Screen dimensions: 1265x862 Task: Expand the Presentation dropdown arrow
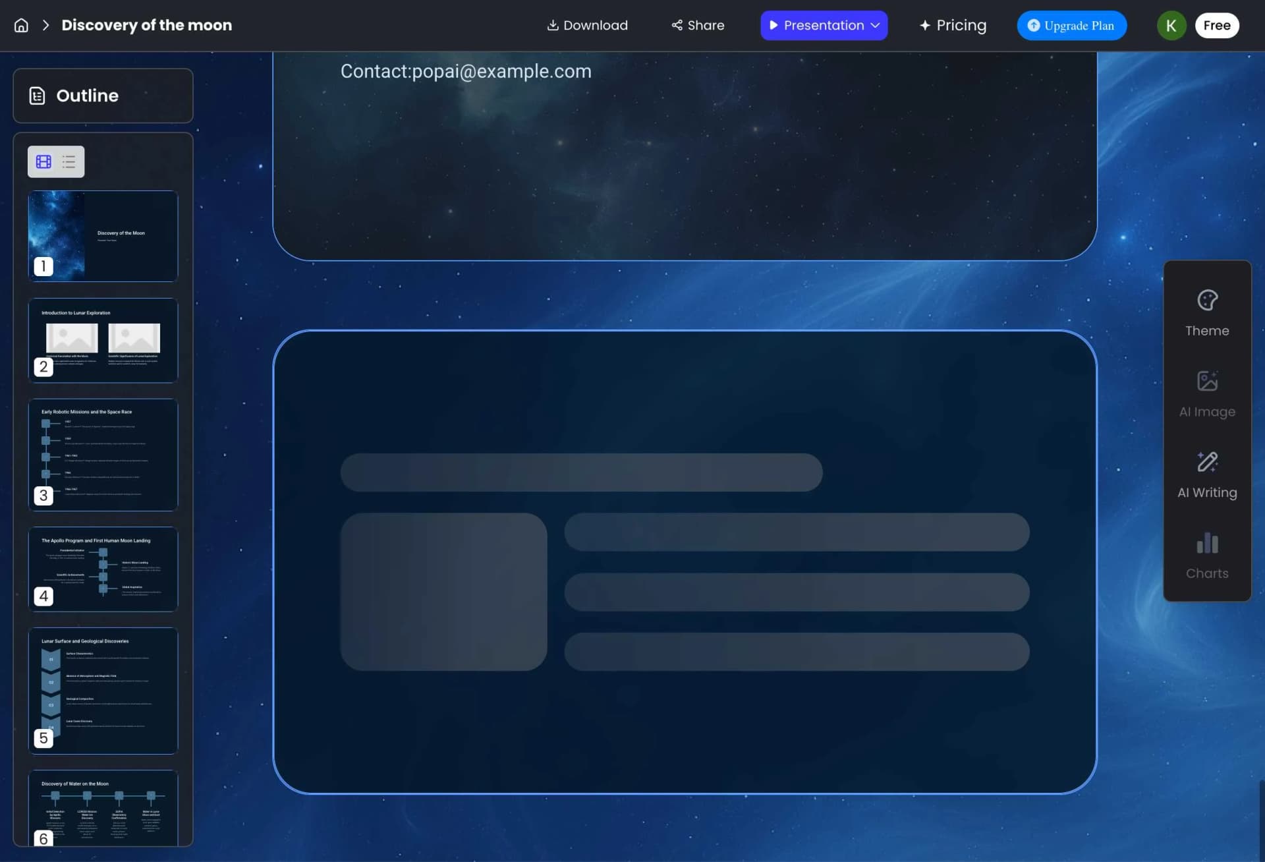(875, 25)
